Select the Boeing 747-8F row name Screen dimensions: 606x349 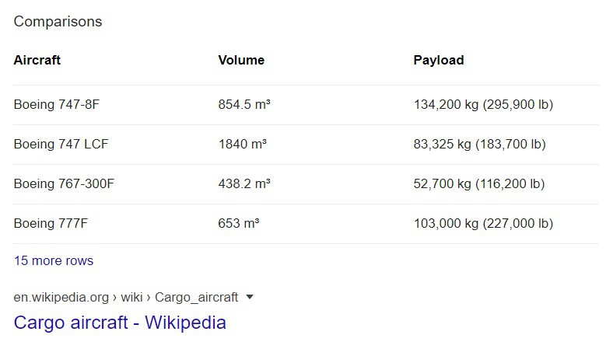click(x=58, y=104)
